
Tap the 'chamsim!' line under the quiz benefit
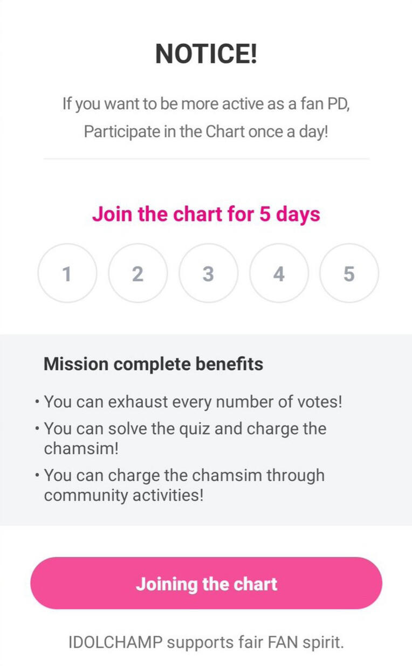tap(81, 448)
